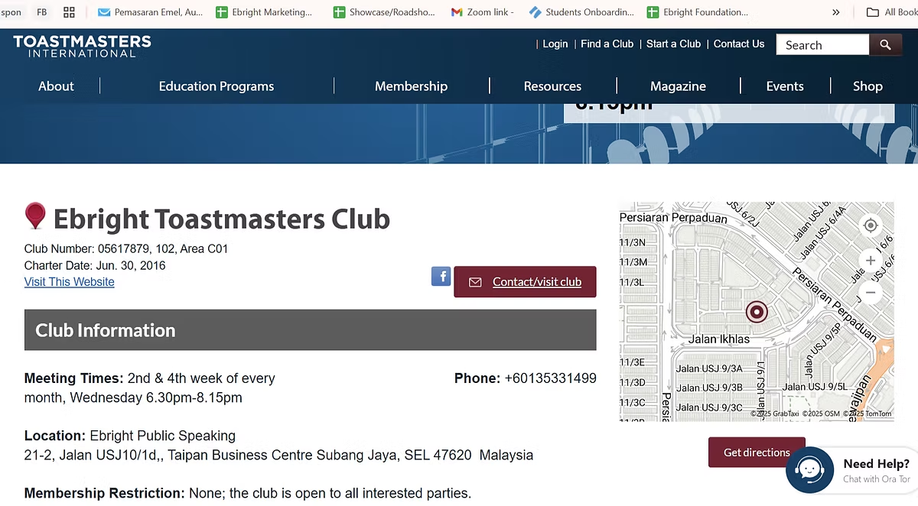Click the Ebright Toastmasters Club heading
The height and width of the screenshot is (506, 918).
point(222,219)
